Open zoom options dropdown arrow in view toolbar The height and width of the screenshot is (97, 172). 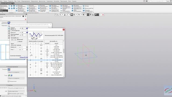[63, 15]
